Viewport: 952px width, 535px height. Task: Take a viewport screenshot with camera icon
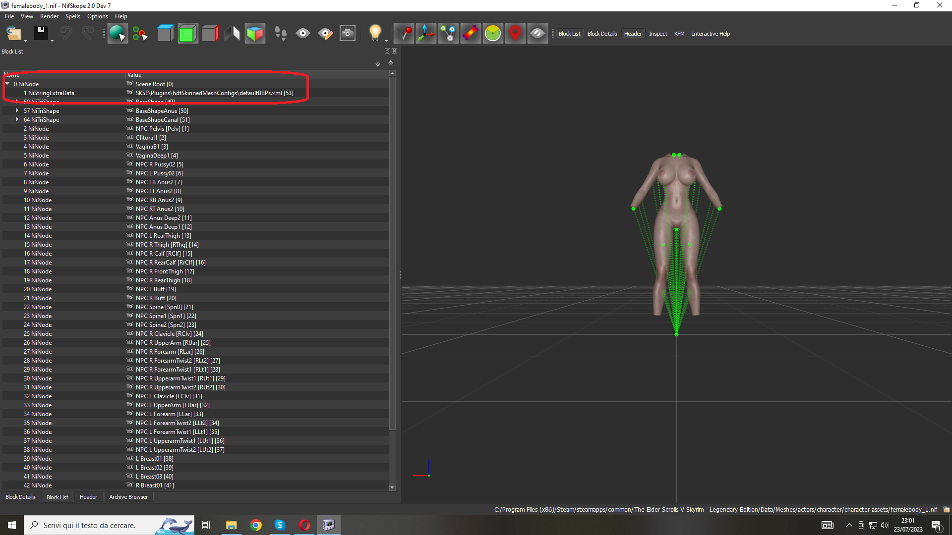tap(348, 34)
